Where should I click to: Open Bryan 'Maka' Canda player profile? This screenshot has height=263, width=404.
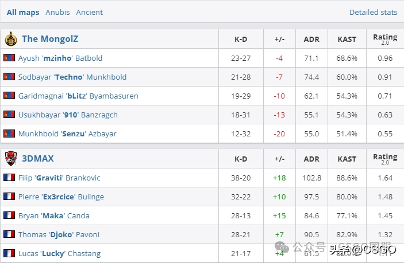tap(54, 216)
